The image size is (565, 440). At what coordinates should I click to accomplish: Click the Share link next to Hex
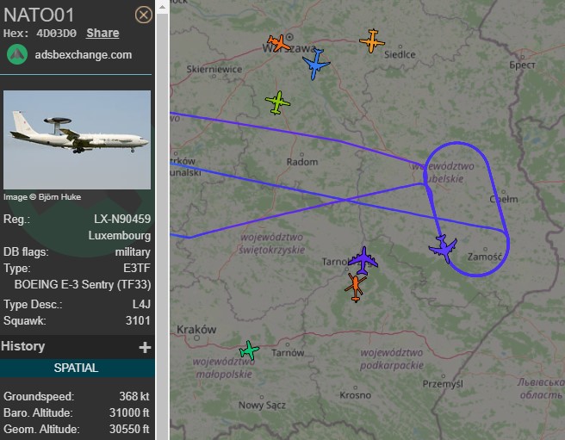pyautogui.click(x=102, y=34)
